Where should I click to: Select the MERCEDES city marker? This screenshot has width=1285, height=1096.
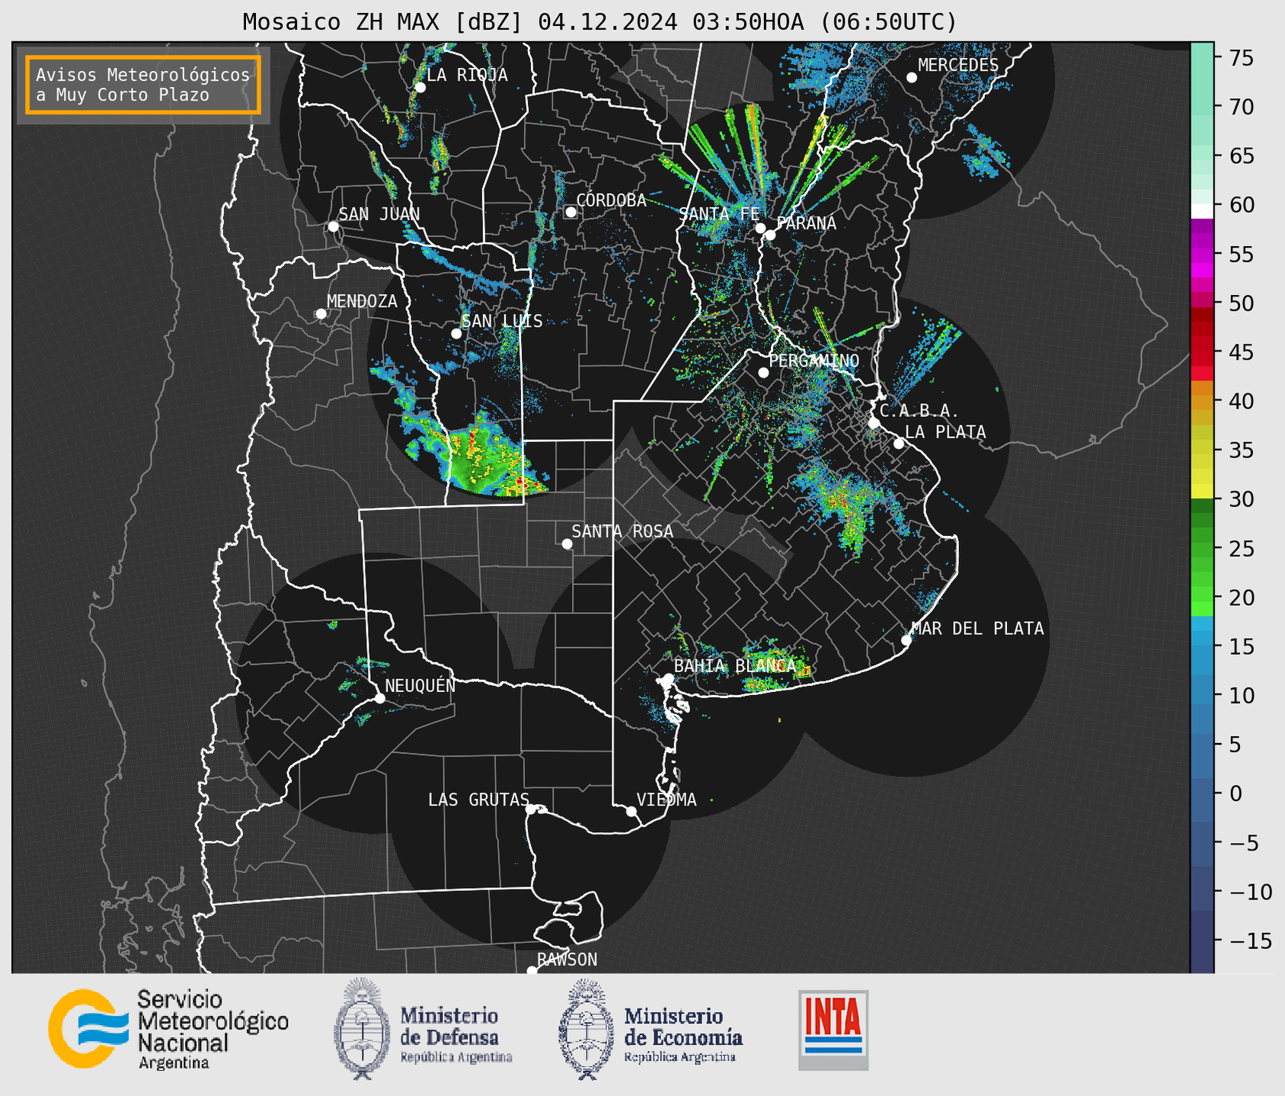click(912, 78)
